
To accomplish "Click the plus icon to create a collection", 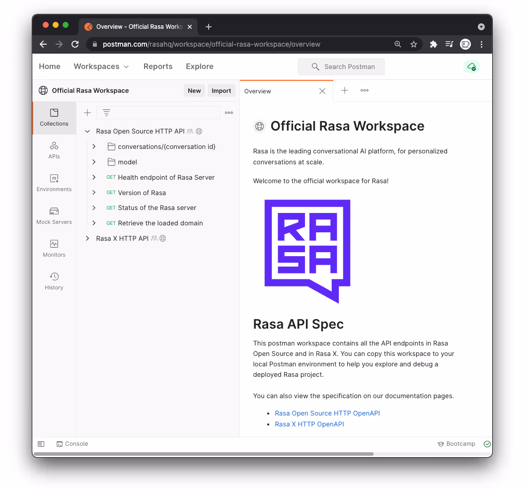I will tap(87, 113).
